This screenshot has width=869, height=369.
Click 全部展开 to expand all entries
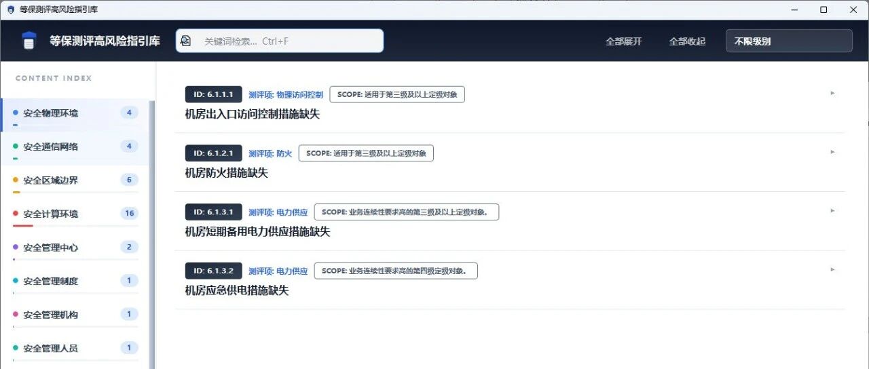pyautogui.click(x=623, y=41)
